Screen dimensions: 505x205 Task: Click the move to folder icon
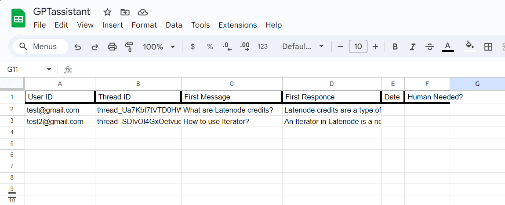(x=125, y=12)
